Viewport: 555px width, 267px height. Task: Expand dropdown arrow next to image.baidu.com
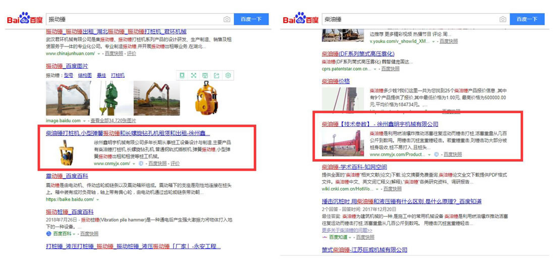click(85, 121)
